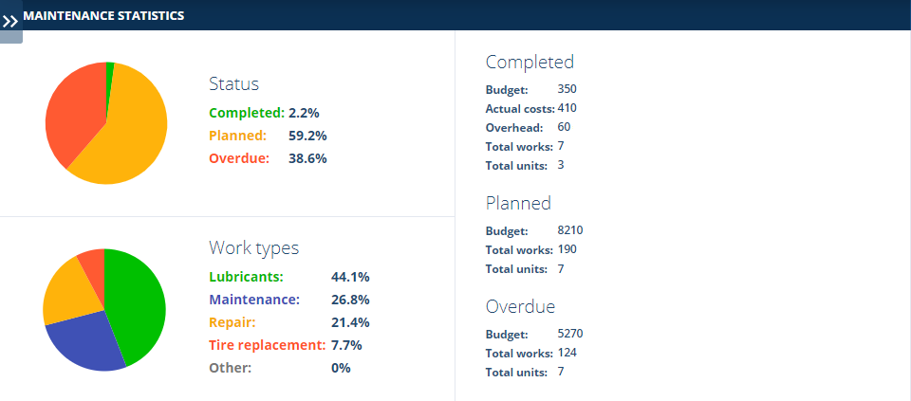
Task: Click the red "Overdue:" legend label under Status
Action: [x=239, y=158]
